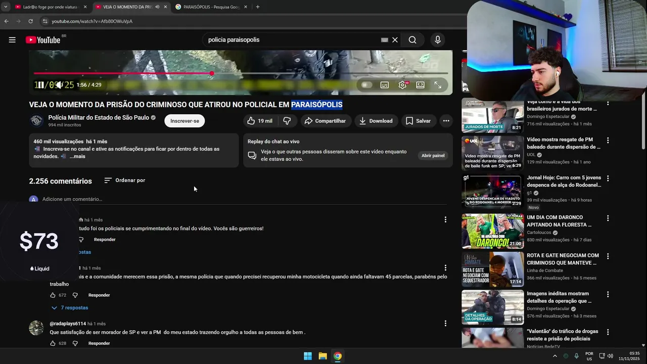Open @radaplays6114 profile avatar

[x=36, y=328]
